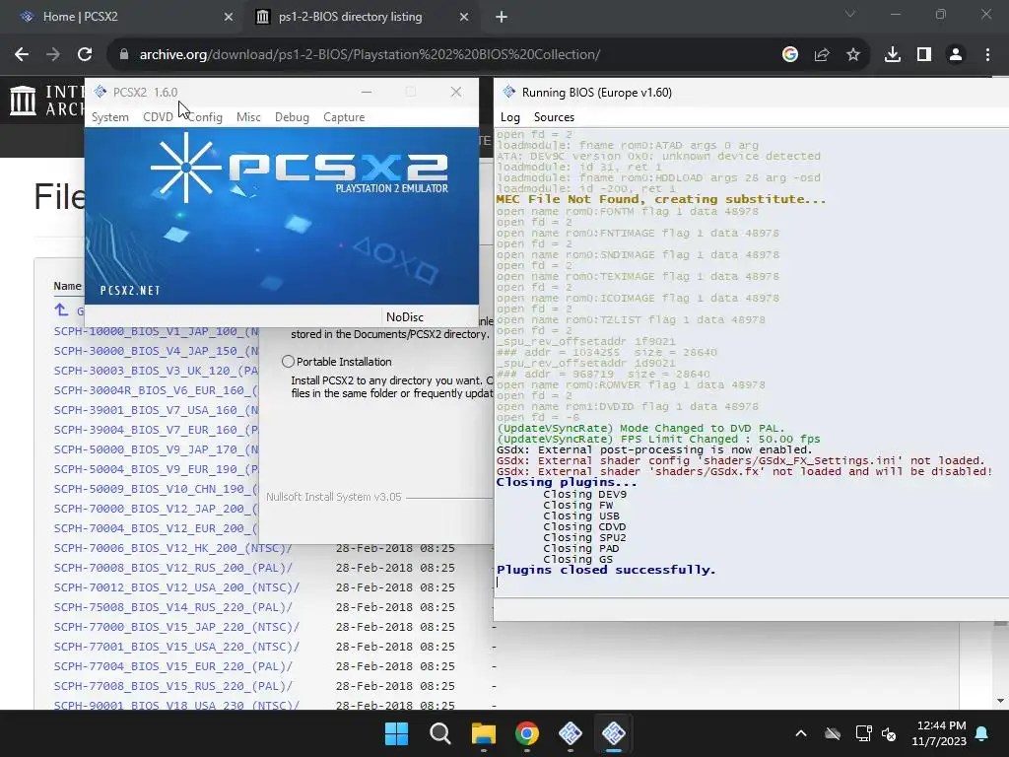This screenshot has width=1009, height=757.
Task: Close the Home | PCSX2 tab
Action: pyautogui.click(x=228, y=18)
